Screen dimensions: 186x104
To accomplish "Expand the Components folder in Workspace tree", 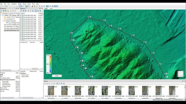I will click(3, 19).
